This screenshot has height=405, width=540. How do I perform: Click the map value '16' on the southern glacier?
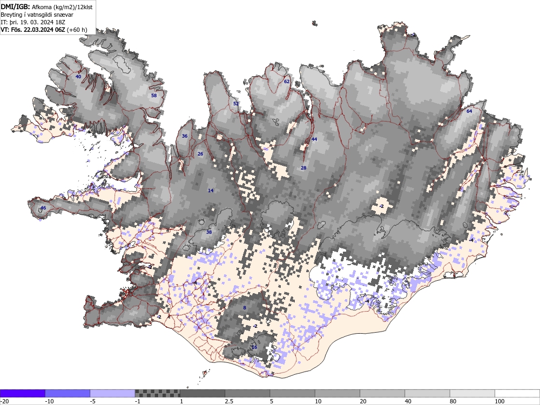click(254, 347)
